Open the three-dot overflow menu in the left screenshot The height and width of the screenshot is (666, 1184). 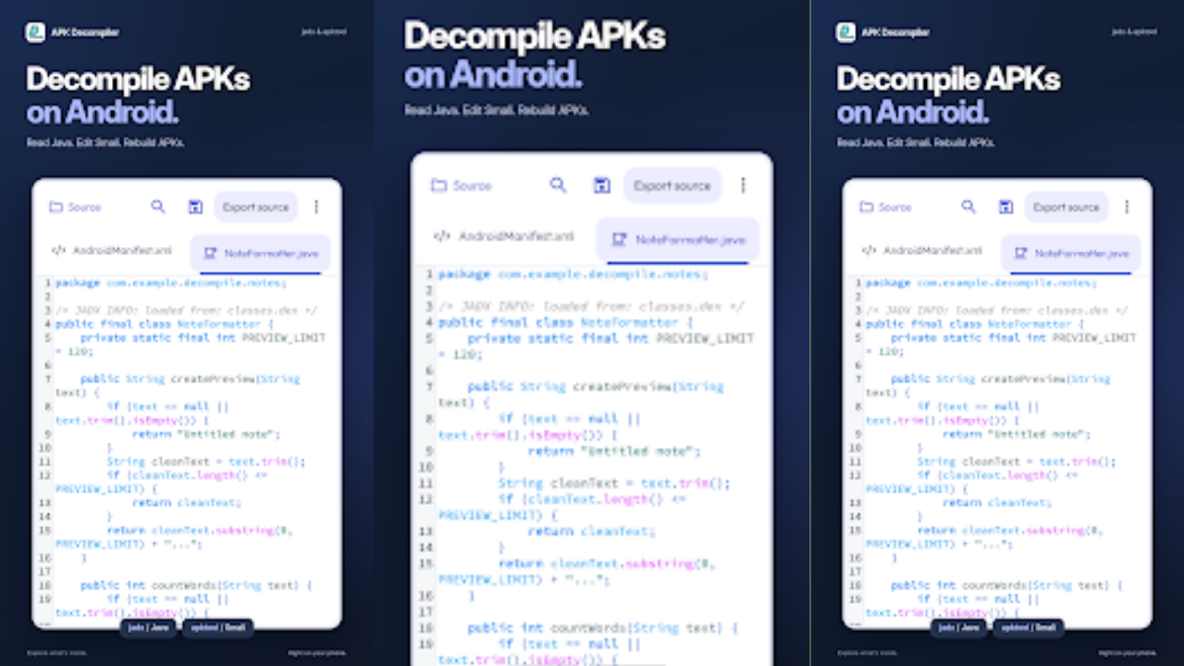pos(316,207)
